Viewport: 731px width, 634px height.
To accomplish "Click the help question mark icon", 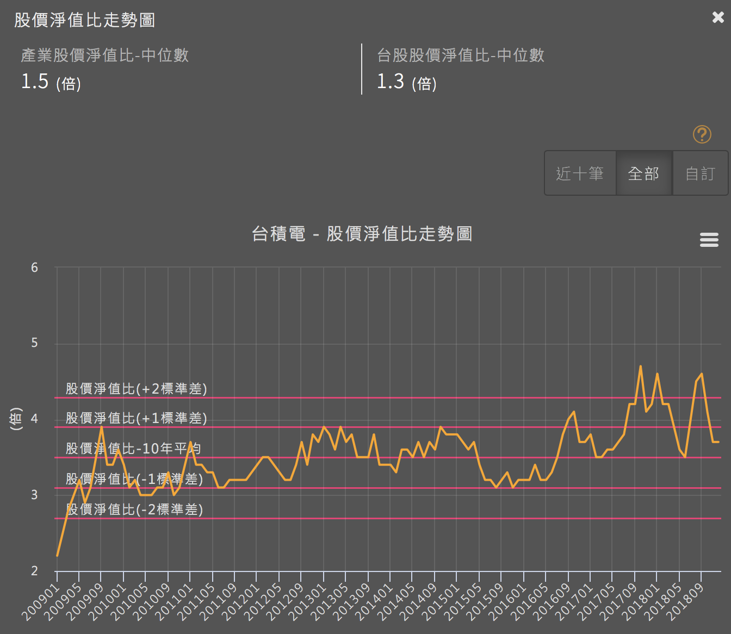I will pos(702,134).
